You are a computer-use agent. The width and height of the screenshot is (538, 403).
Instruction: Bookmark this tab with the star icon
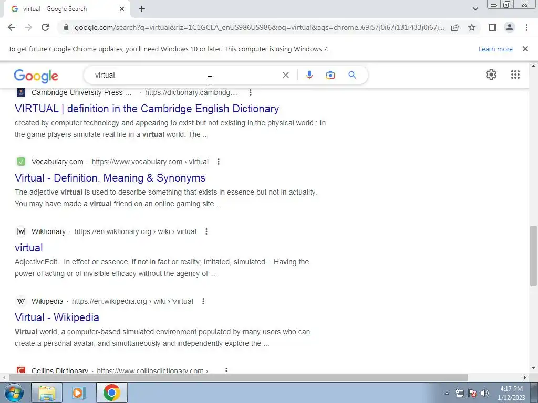[472, 27]
